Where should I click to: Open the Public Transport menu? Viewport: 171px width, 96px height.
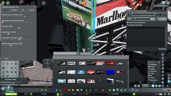pos(81,90)
